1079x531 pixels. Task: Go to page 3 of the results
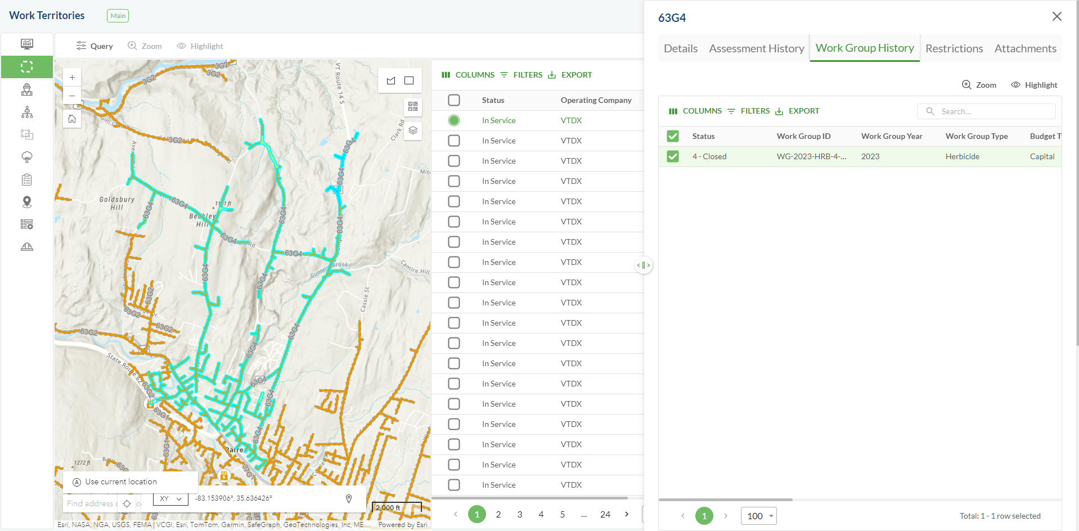[x=520, y=514]
